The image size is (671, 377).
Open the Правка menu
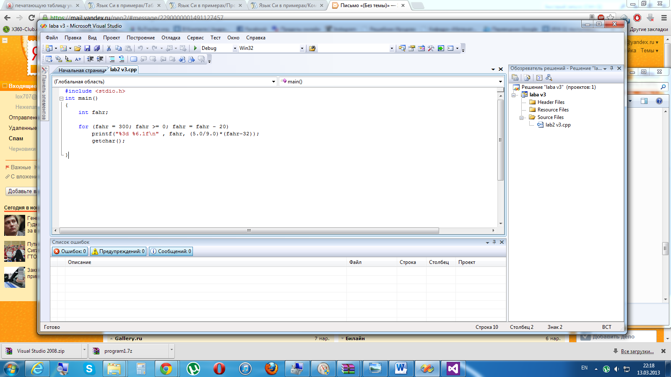coord(73,38)
